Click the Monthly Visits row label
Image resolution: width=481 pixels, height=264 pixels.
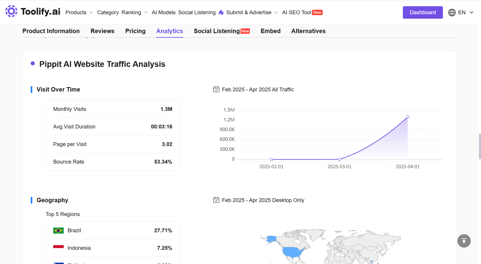(69, 109)
